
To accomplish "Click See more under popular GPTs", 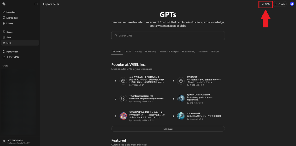I will [168, 129].
